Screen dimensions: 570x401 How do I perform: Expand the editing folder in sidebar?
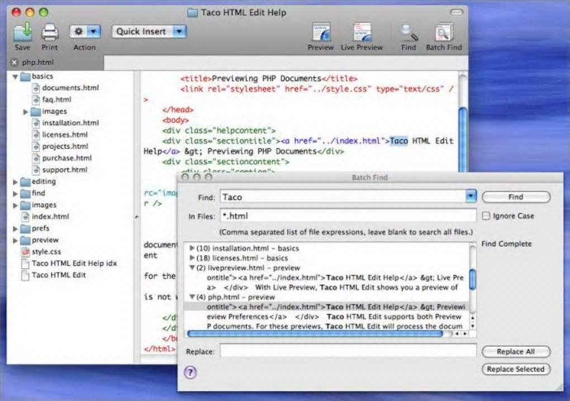pos(15,182)
